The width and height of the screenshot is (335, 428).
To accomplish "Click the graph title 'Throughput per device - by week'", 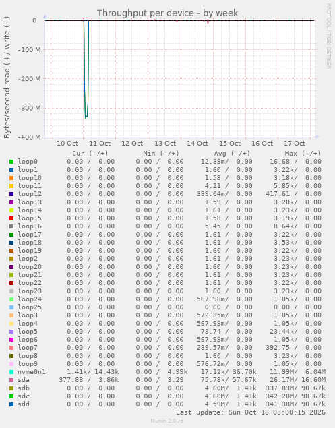I will 168,13.
